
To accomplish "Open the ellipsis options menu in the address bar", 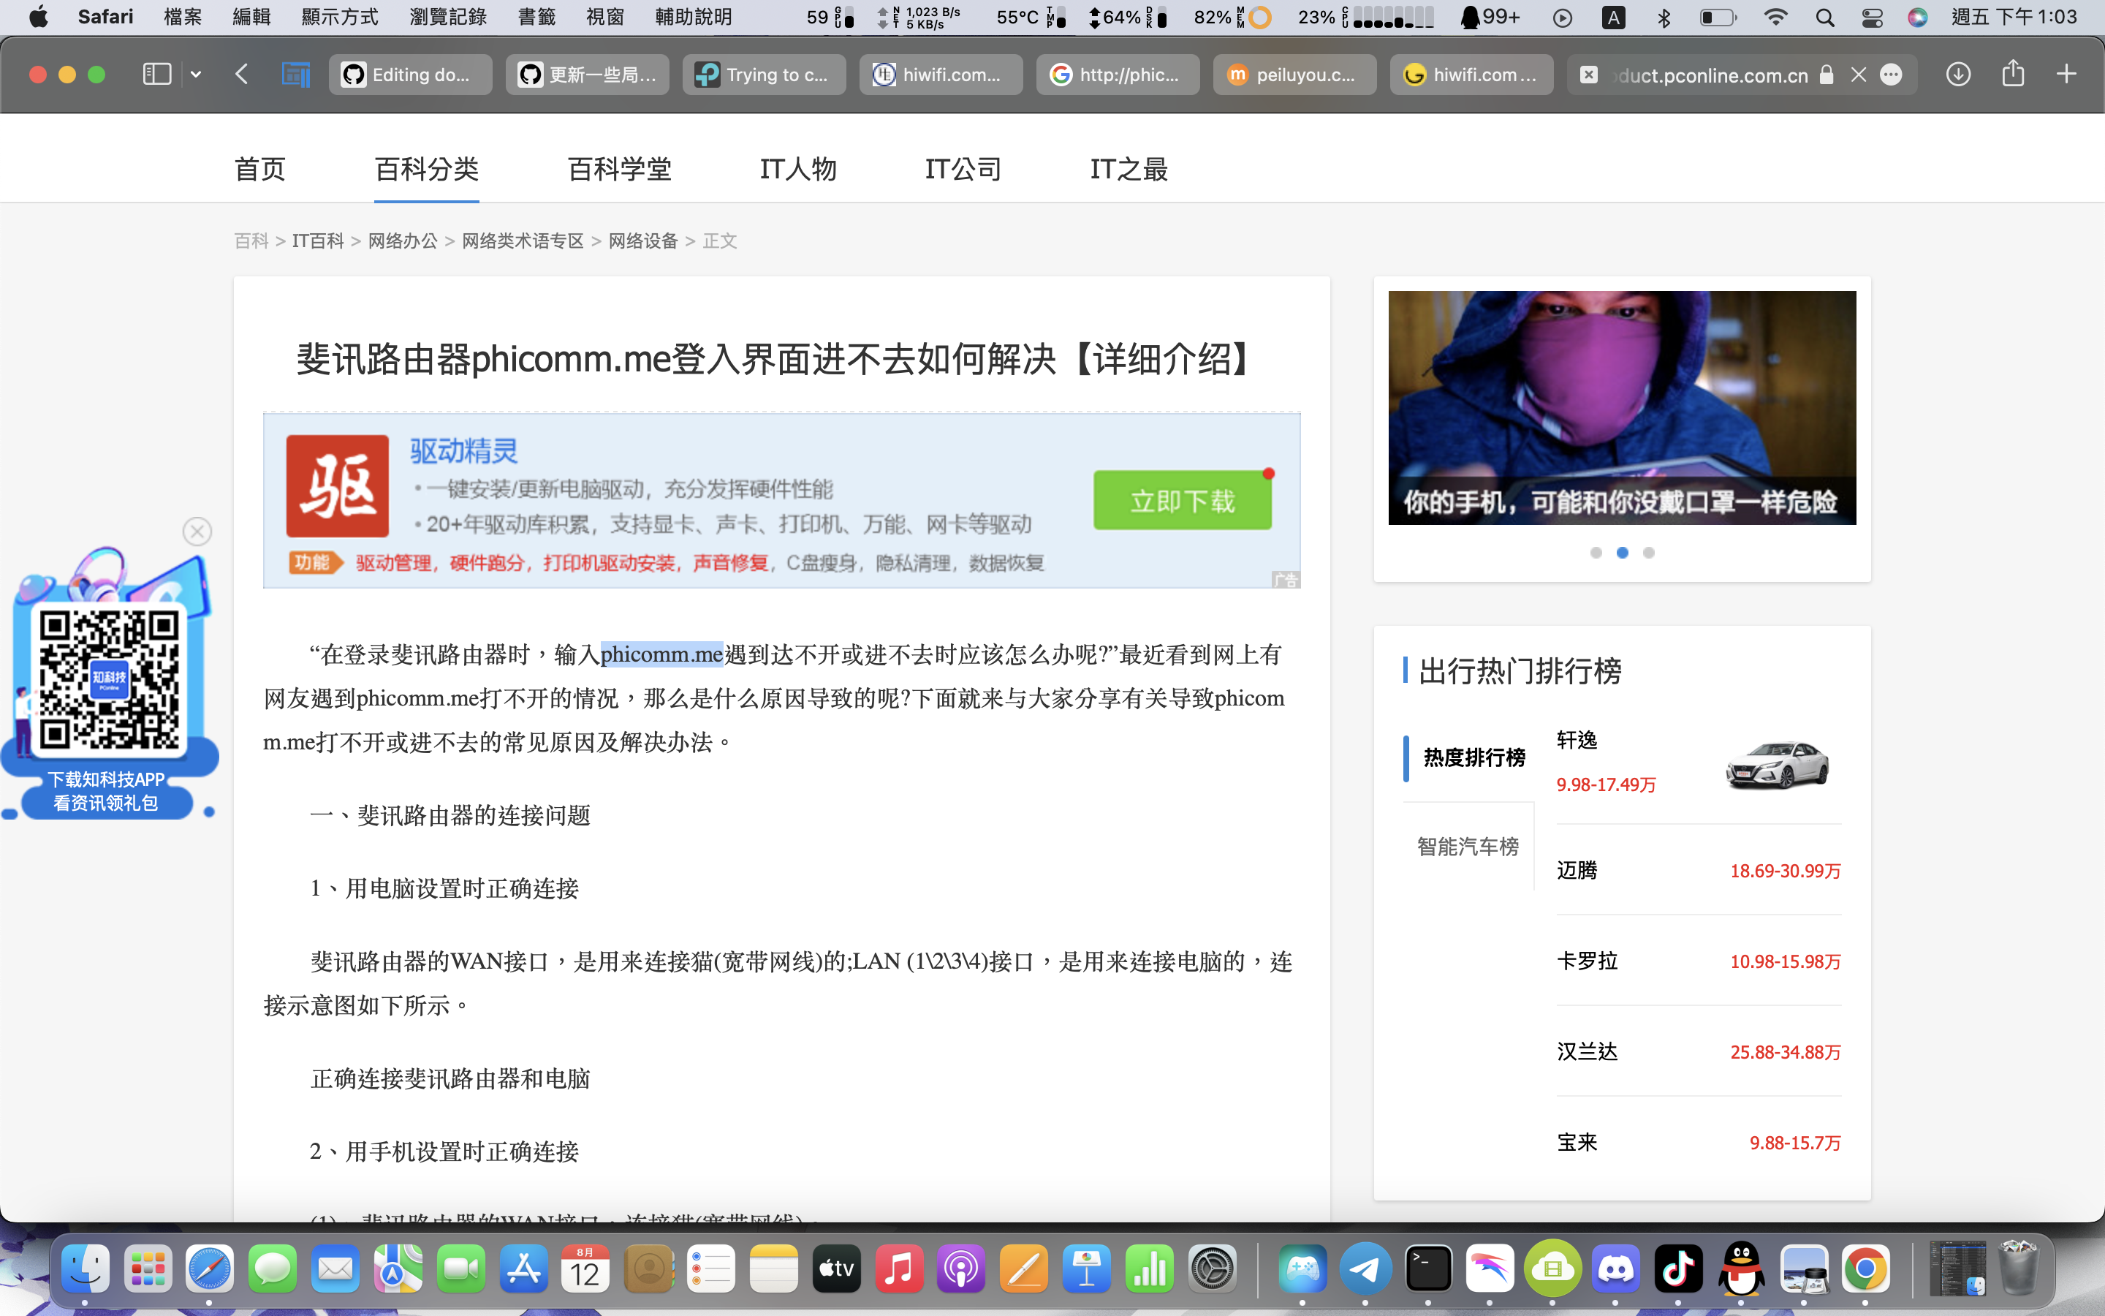I will click(1893, 75).
